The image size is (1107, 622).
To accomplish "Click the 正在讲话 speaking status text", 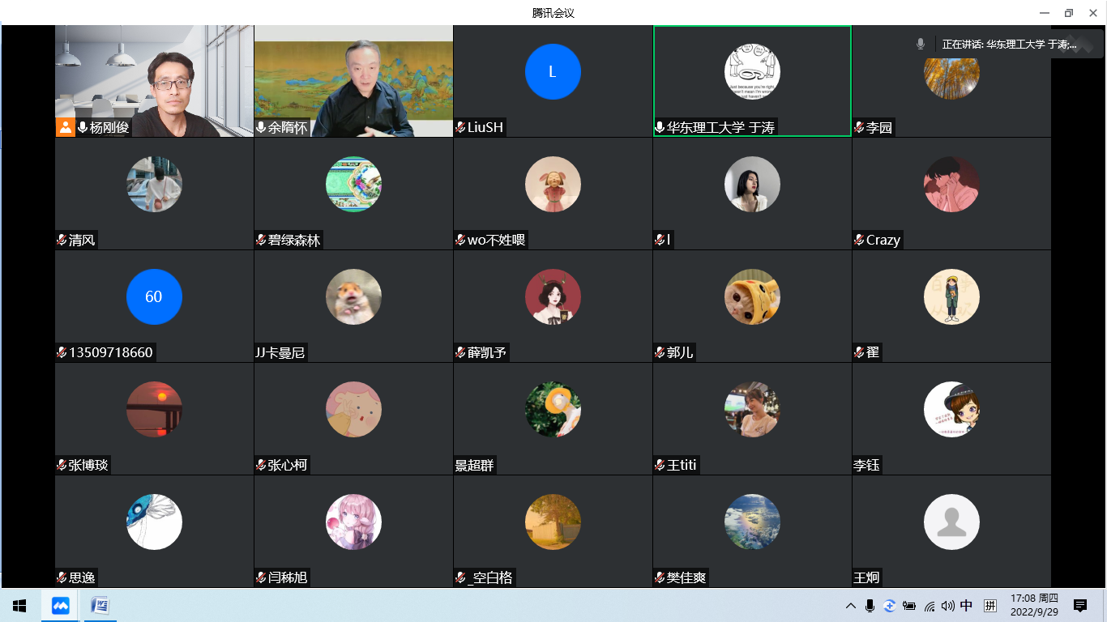I will pos(1009,45).
